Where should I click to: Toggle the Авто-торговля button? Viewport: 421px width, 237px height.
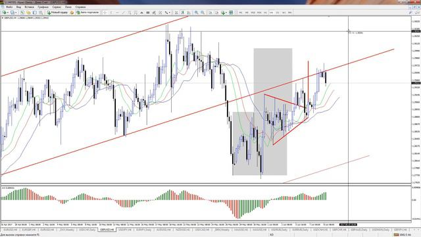[87, 13]
